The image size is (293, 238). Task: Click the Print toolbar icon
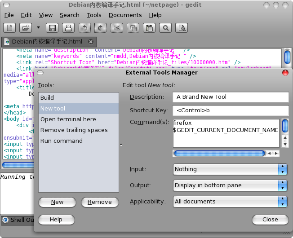tap(68, 28)
